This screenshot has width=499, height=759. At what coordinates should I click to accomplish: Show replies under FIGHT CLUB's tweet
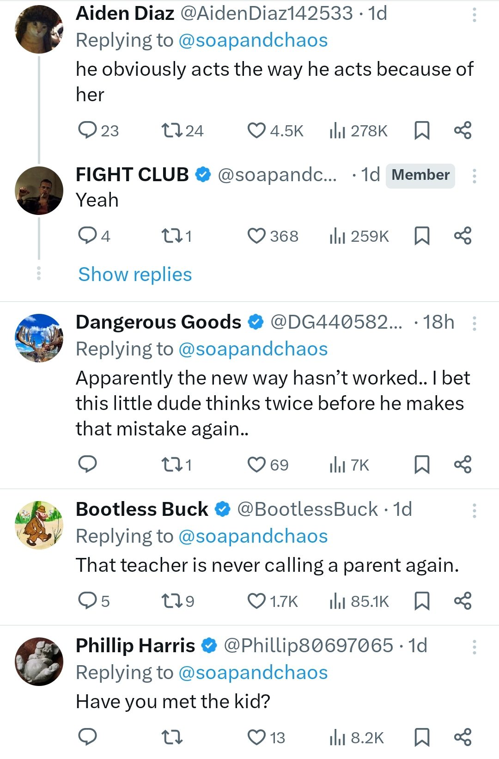[x=135, y=275]
